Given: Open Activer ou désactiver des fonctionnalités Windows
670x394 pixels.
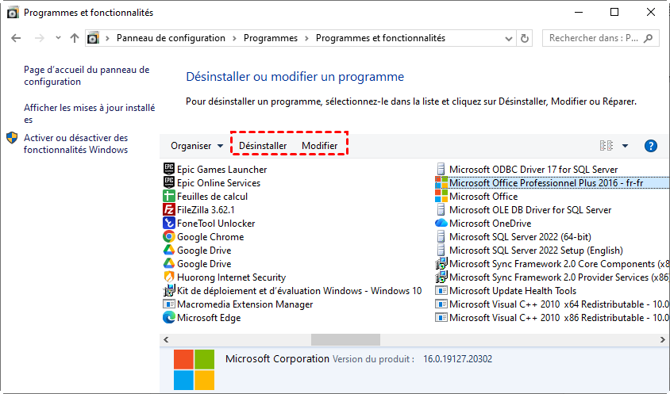Looking at the screenshot, I should (75, 143).
